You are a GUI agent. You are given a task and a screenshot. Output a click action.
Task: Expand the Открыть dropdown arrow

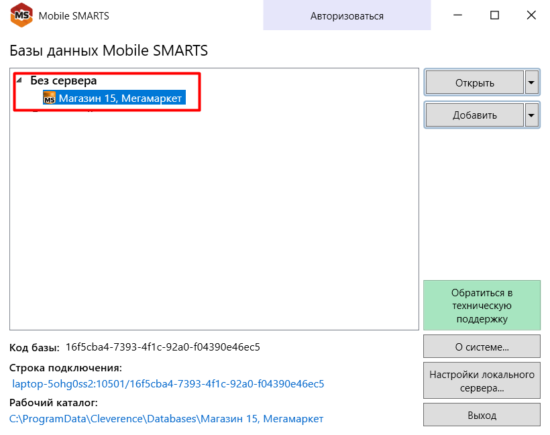pyautogui.click(x=531, y=82)
